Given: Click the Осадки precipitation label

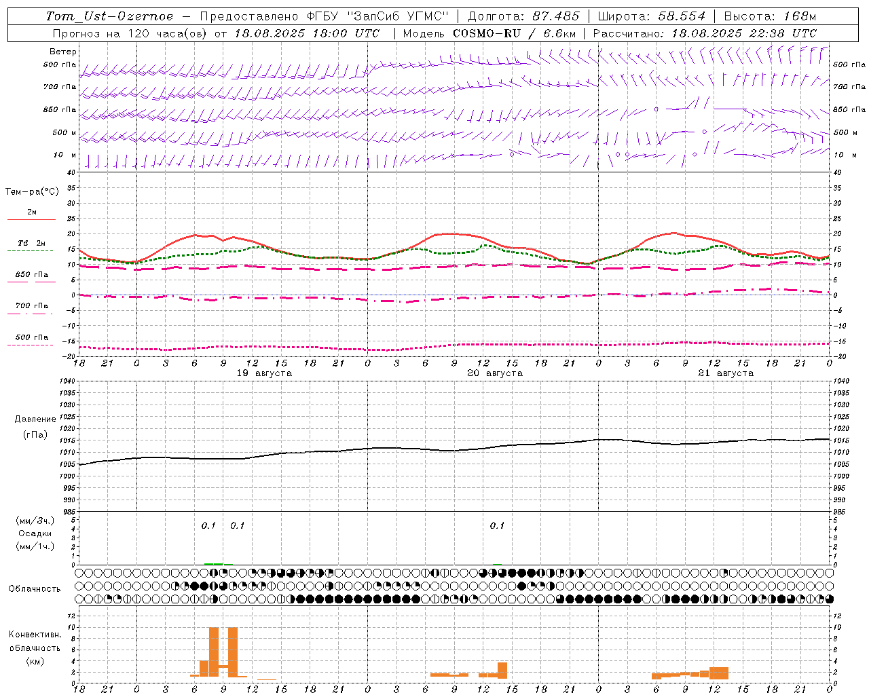Looking at the screenshot, I should (x=35, y=533).
